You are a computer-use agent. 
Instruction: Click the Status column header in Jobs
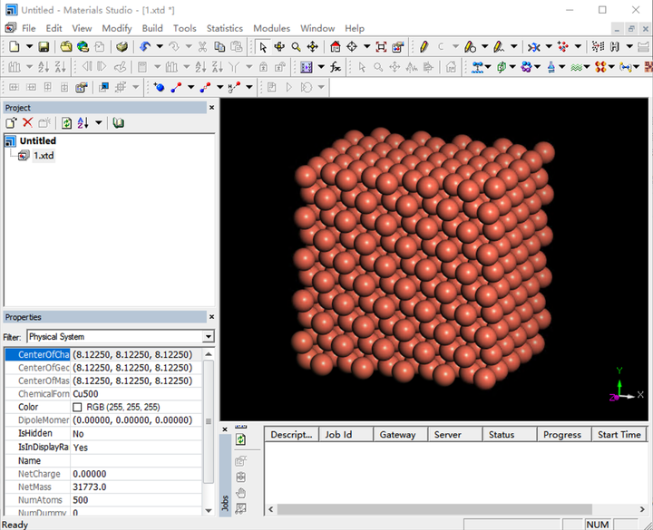(502, 435)
